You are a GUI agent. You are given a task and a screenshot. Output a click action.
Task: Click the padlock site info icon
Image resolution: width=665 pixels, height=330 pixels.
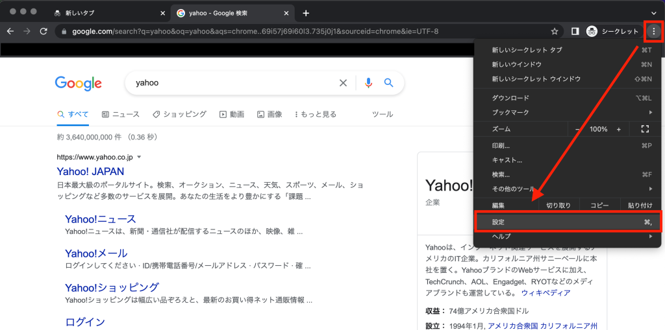[64, 31]
